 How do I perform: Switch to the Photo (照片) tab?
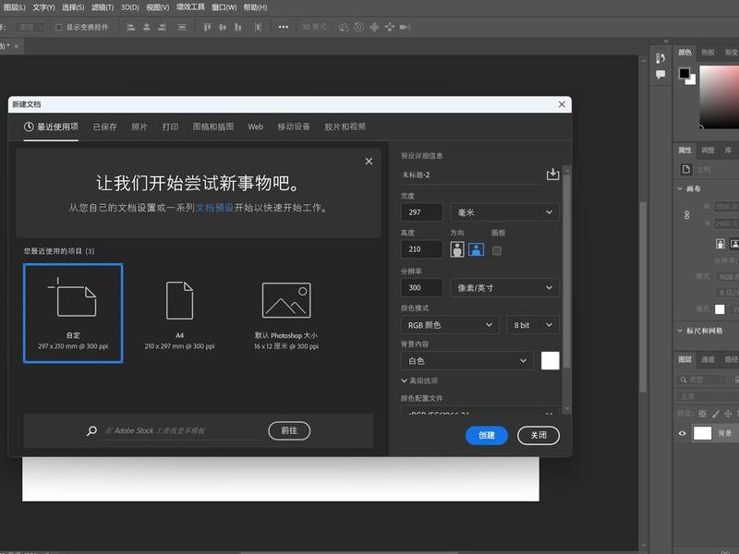pos(139,126)
